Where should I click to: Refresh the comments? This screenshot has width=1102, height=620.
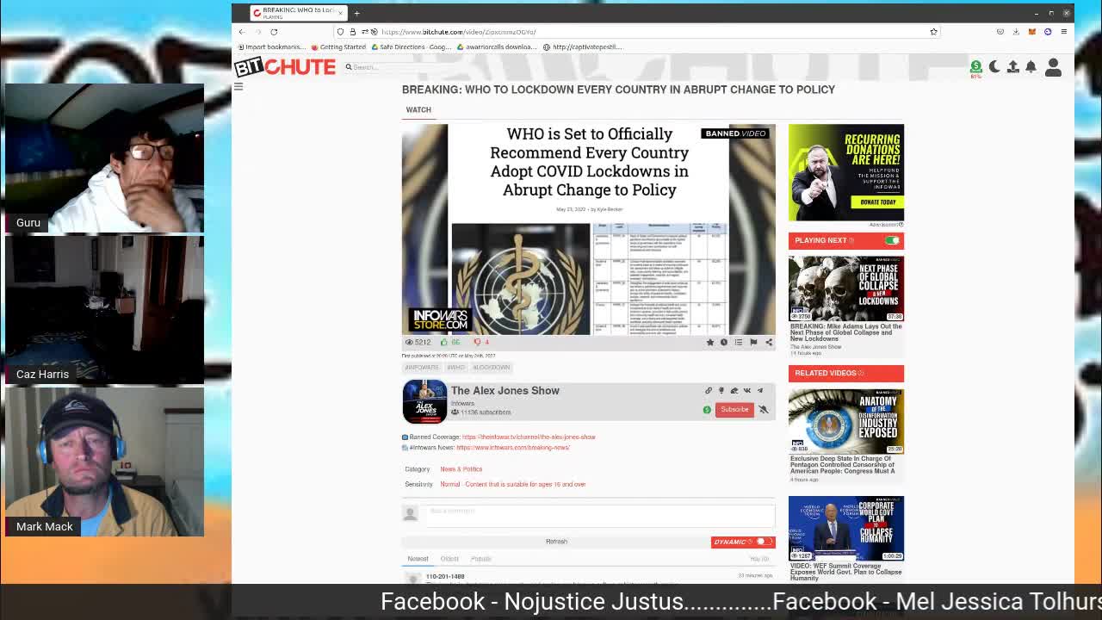coord(556,542)
